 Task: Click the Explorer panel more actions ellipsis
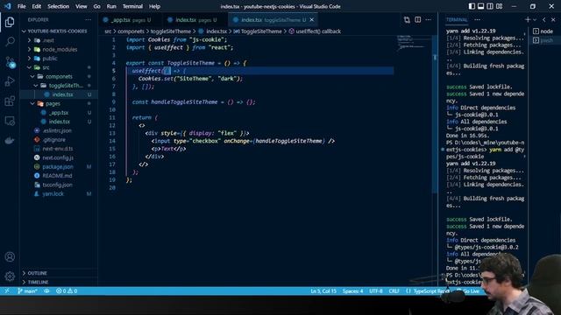pyautogui.click(x=88, y=19)
